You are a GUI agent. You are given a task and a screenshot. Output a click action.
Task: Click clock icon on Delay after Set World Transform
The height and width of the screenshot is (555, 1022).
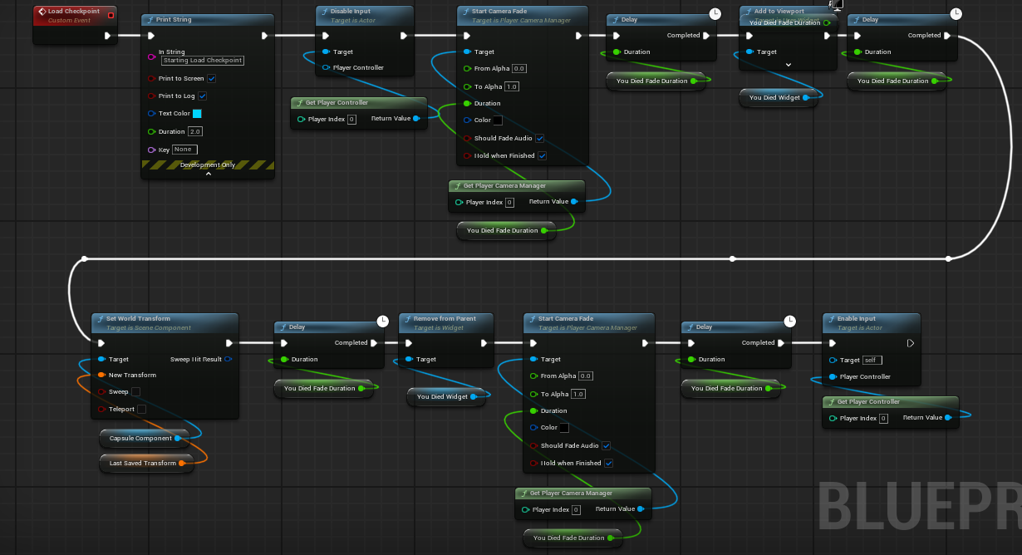[x=383, y=320]
